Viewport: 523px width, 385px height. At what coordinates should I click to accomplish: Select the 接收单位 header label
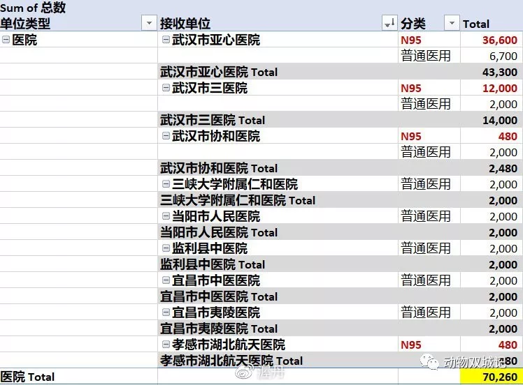pos(185,24)
